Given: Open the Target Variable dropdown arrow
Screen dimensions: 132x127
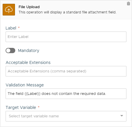Looking at the screenshot, I should (x=122, y=116).
